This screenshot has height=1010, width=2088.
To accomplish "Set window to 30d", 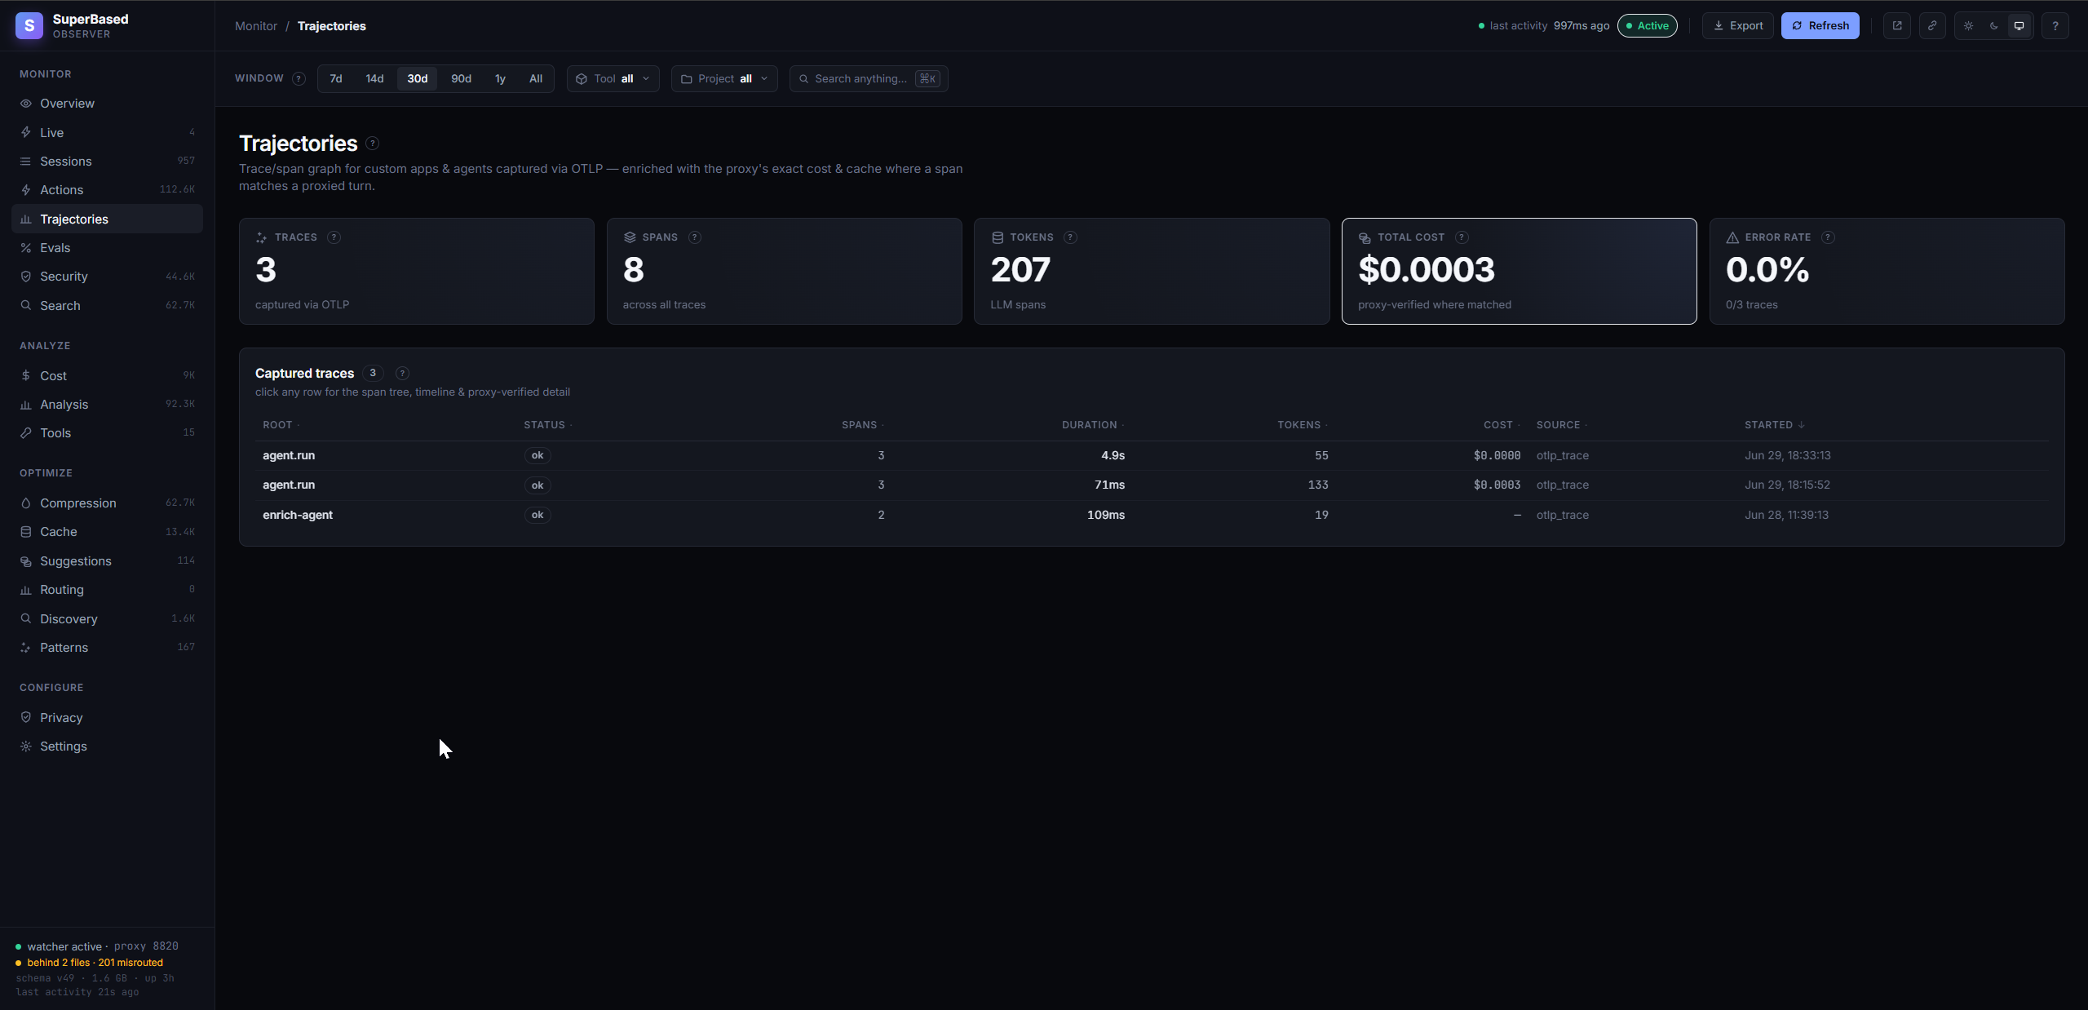I will click(x=418, y=79).
